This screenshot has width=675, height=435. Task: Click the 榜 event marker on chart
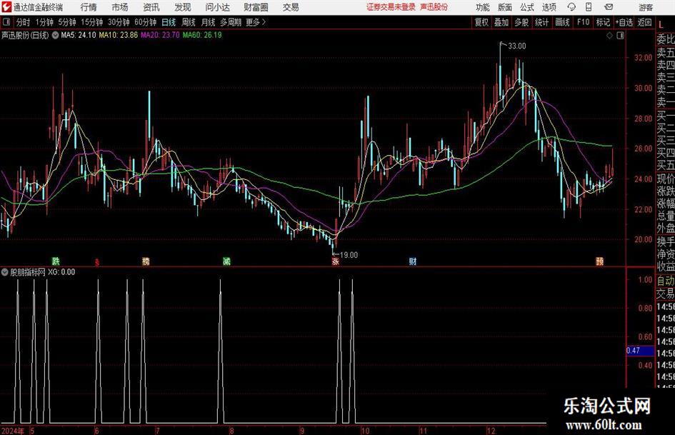[146, 261]
